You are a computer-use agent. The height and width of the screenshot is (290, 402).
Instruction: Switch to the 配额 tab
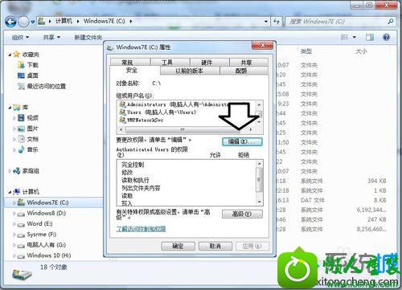[x=244, y=71]
